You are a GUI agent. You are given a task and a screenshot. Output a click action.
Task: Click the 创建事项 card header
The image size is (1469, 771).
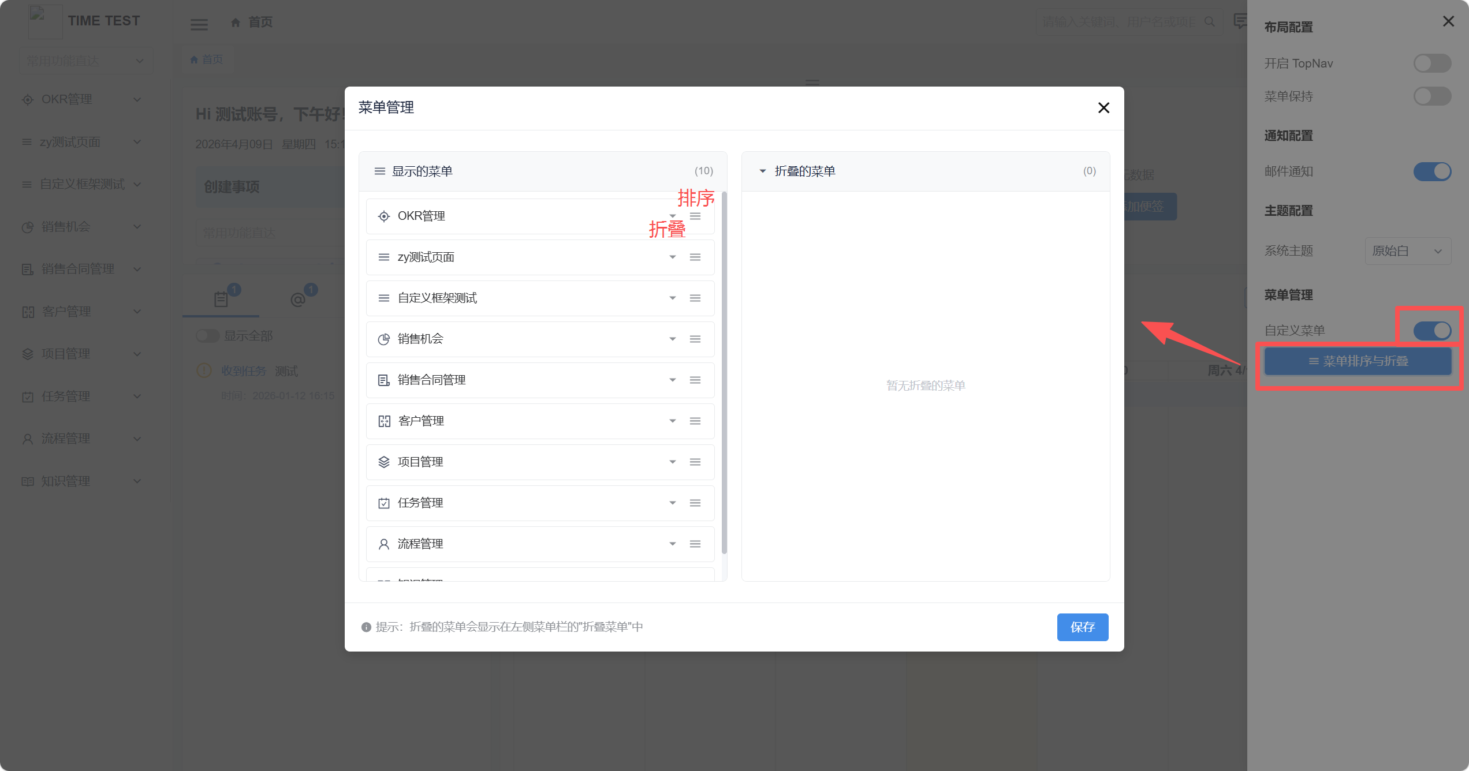(270, 187)
